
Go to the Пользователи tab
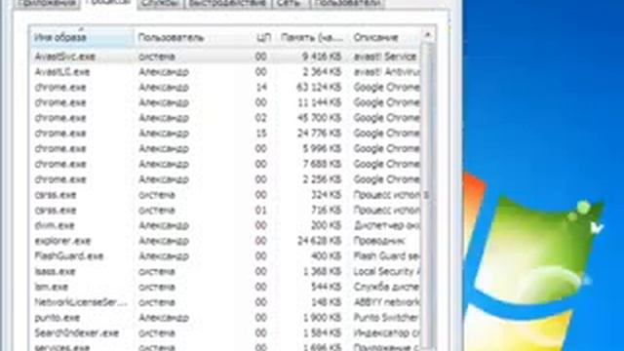pos(346,3)
